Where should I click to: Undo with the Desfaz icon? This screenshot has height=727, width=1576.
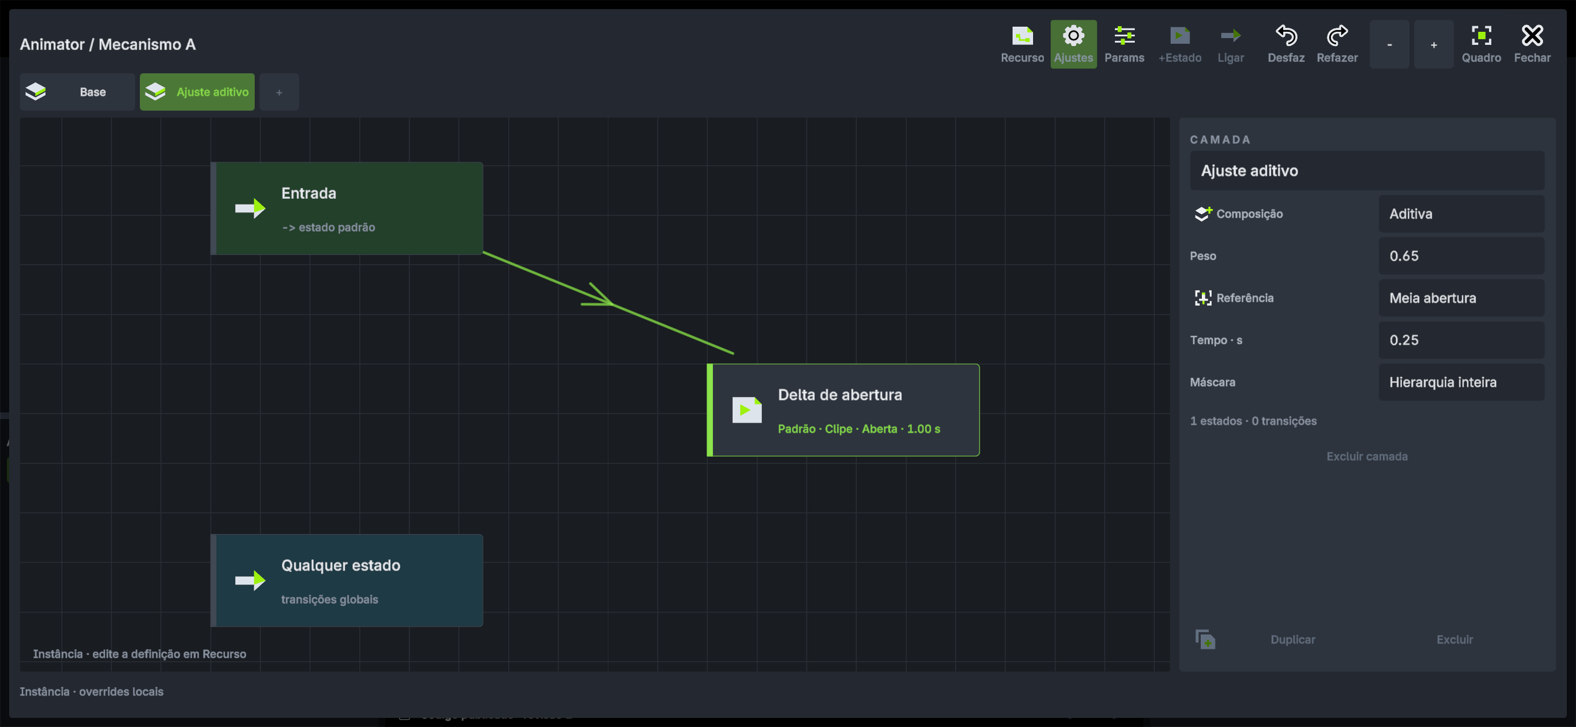1286,44
